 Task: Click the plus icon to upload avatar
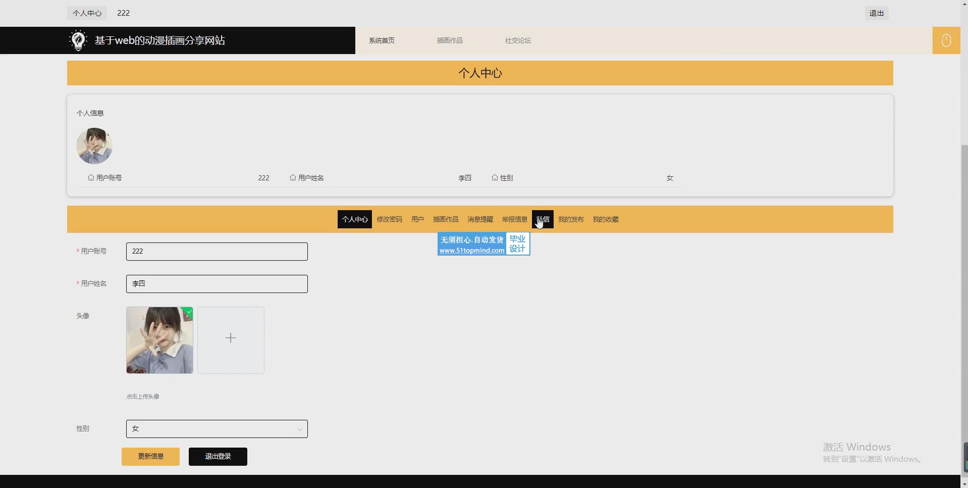[231, 338]
